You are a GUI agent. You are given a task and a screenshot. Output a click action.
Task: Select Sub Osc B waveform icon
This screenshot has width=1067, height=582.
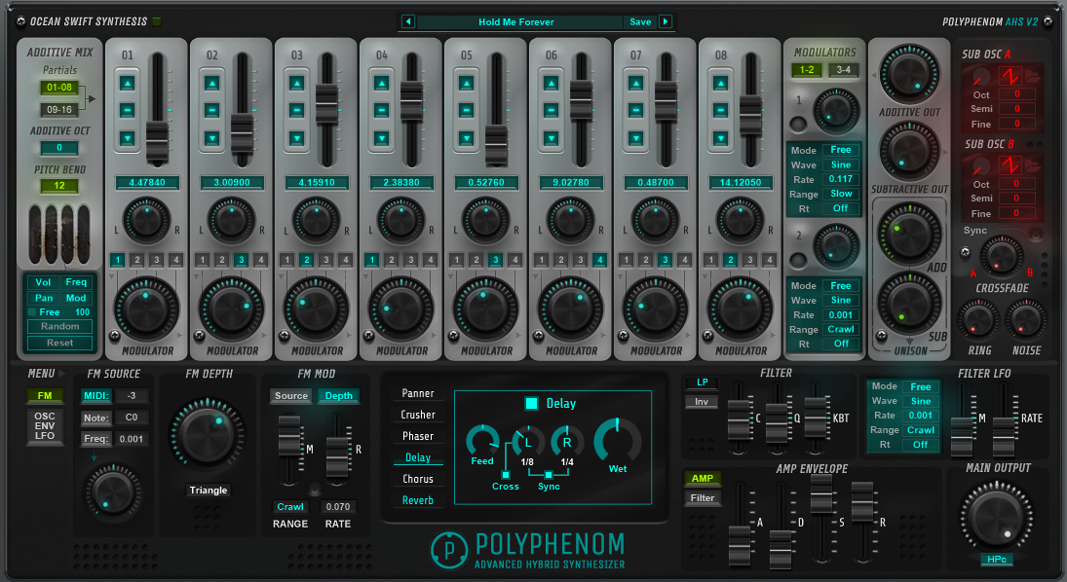(1010, 164)
